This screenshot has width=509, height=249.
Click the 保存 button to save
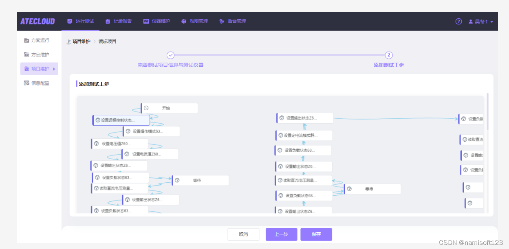tap(316, 234)
